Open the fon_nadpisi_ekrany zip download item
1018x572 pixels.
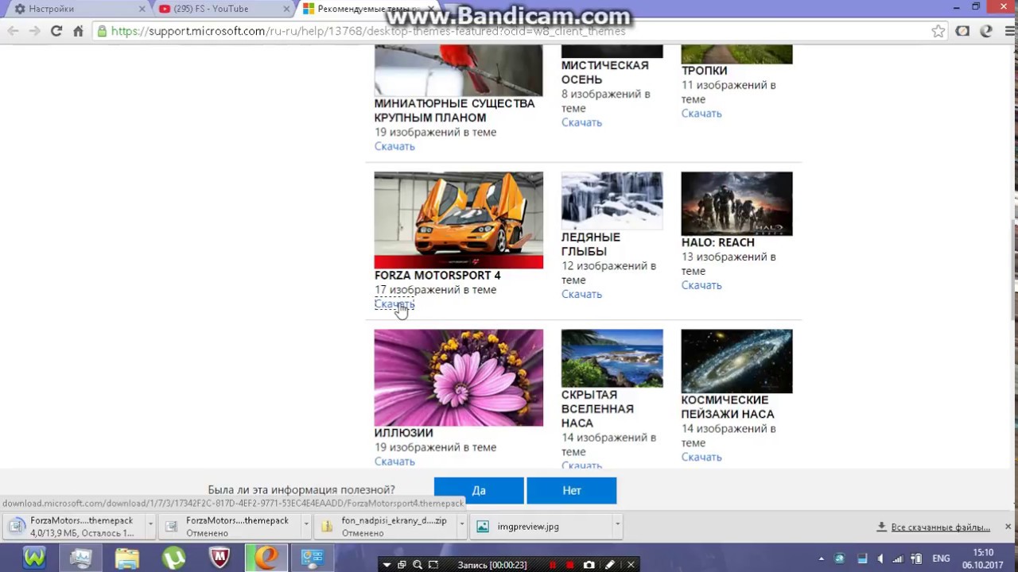386,527
